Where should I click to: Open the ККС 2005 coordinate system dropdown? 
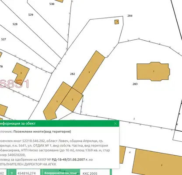95,173
